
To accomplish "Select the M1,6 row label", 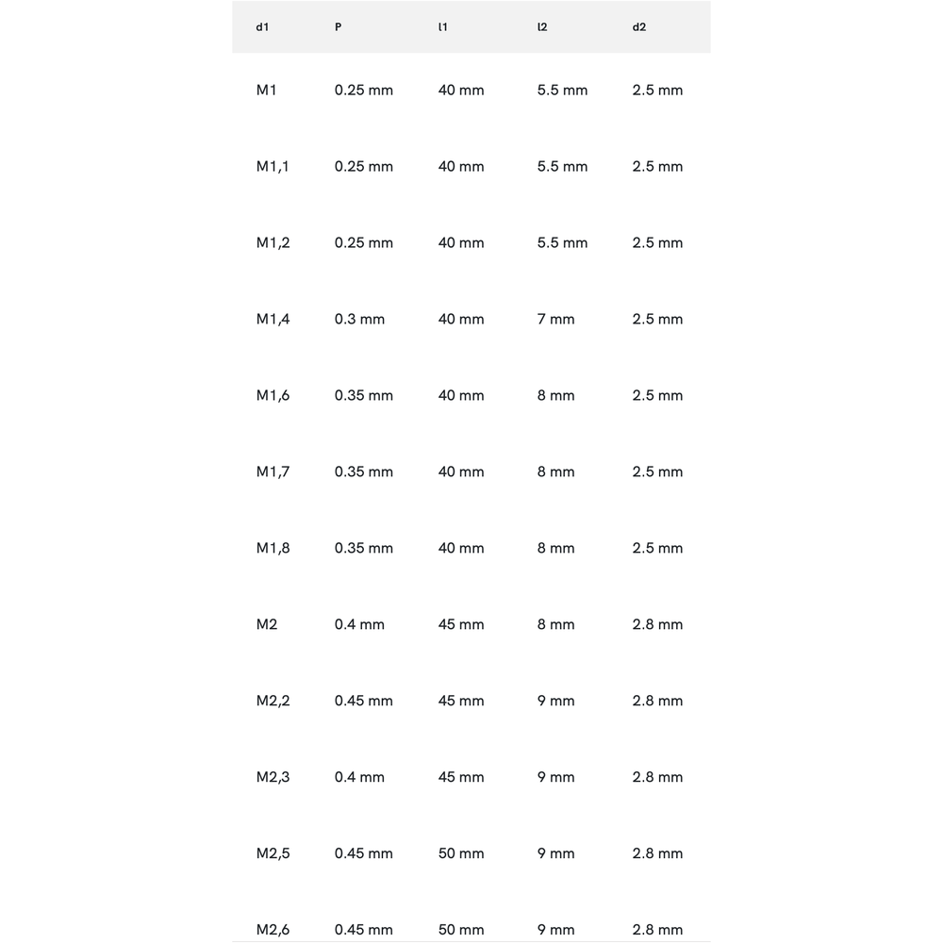I will [273, 396].
